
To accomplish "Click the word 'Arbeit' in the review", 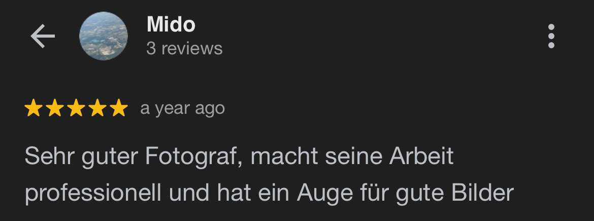I will click(x=421, y=156).
